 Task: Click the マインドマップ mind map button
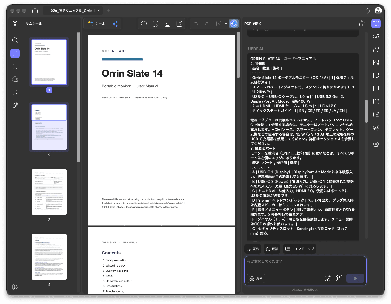(x=300, y=249)
